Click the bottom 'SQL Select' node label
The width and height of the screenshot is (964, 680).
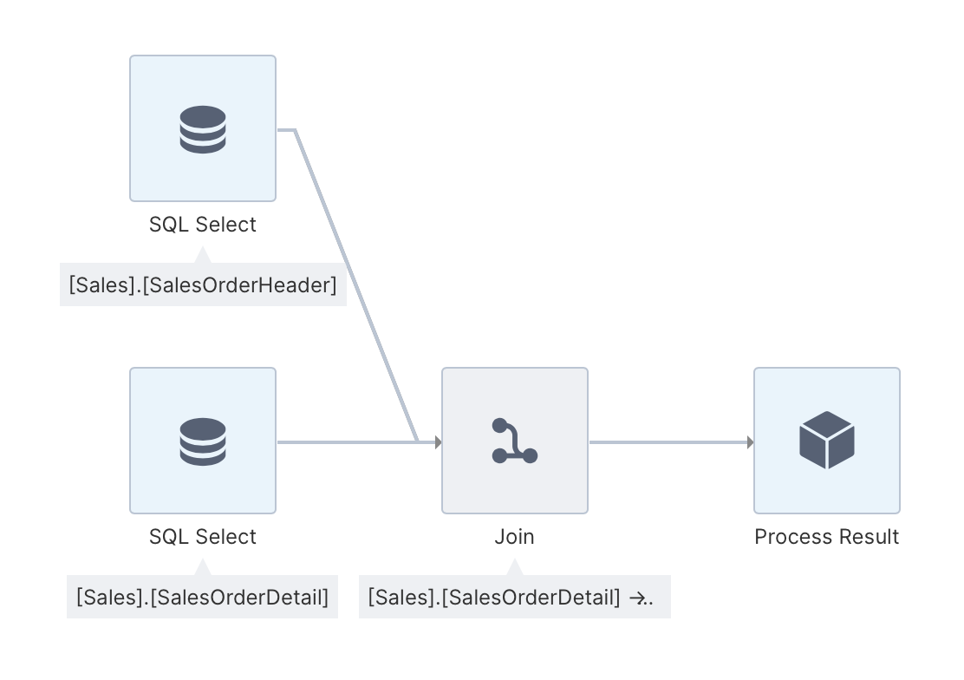[203, 537]
